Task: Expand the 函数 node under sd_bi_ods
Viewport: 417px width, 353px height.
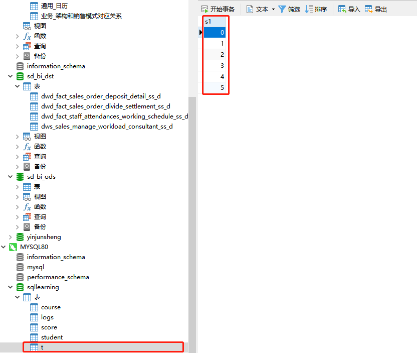Action: click(x=17, y=207)
